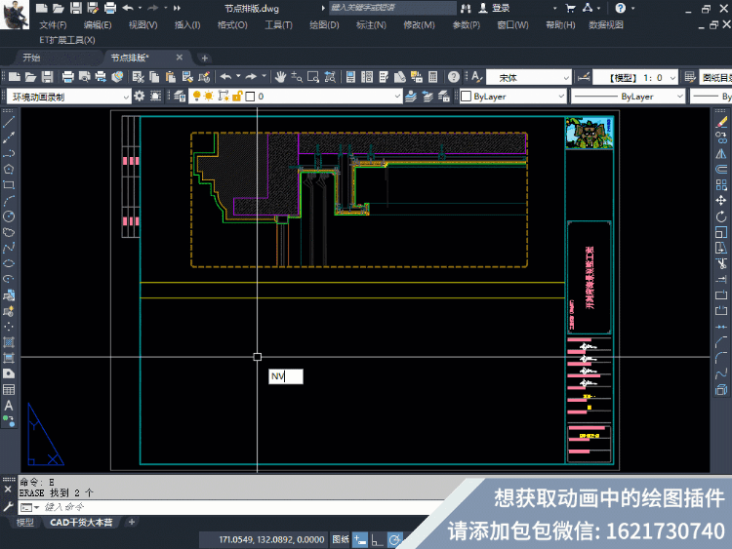Image resolution: width=732 pixels, height=549 pixels.
Task: Click the Zoom Window icon
Action: click(312, 77)
